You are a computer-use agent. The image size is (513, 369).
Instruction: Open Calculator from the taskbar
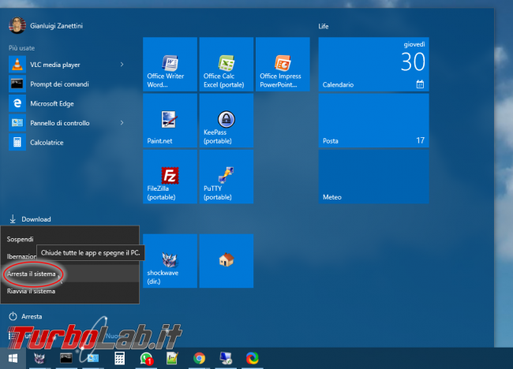coord(120,358)
